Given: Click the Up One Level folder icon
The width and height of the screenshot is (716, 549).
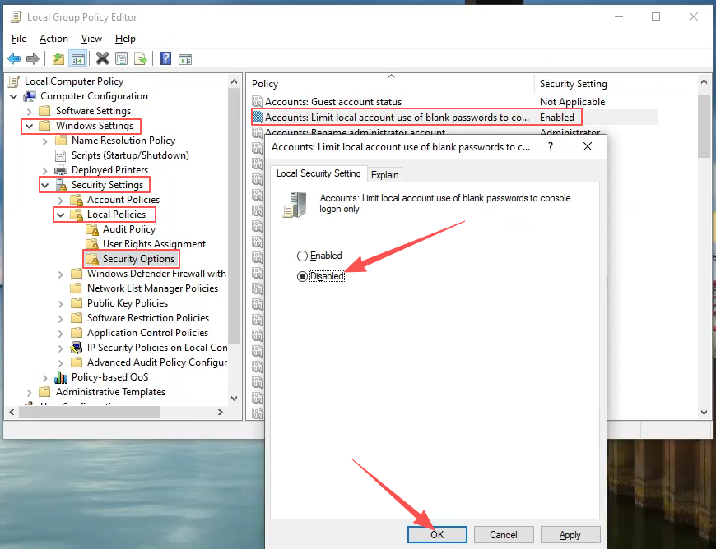Looking at the screenshot, I should coord(58,58).
